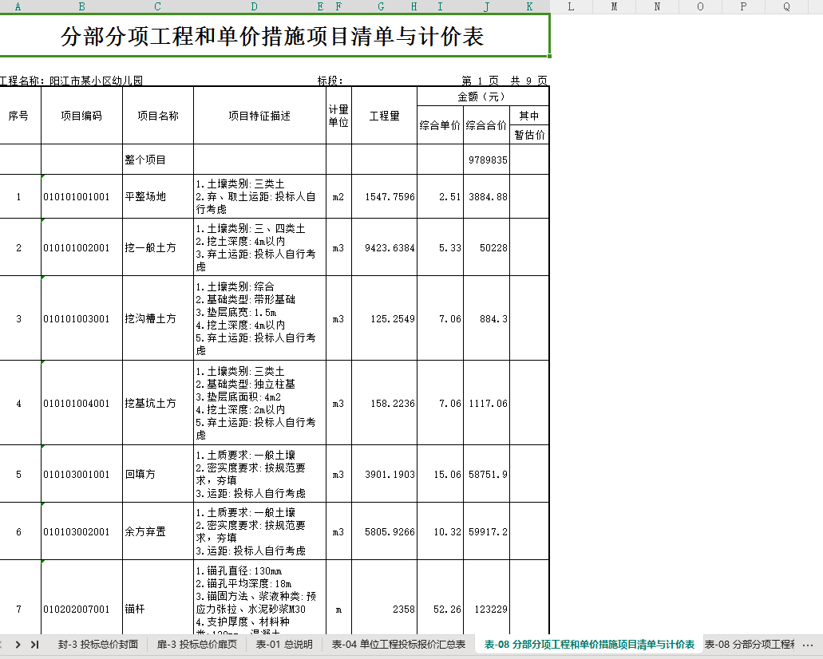This screenshot has height=659, width=823.
Task: Select quantity cell 125.2549
Action: pos(384,318)
